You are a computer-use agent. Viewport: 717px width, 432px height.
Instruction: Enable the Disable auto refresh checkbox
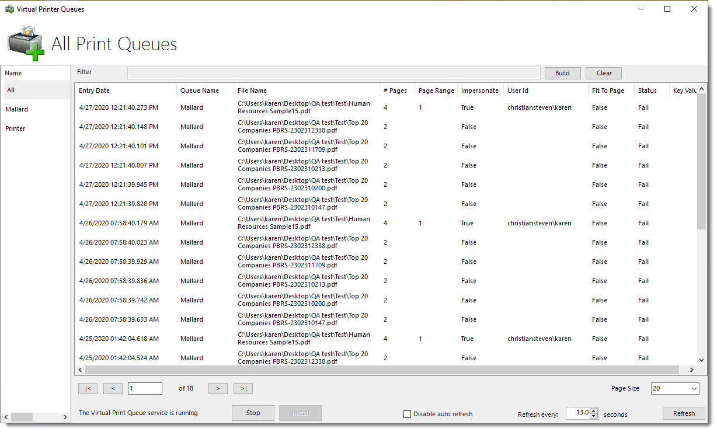[407, 414]
